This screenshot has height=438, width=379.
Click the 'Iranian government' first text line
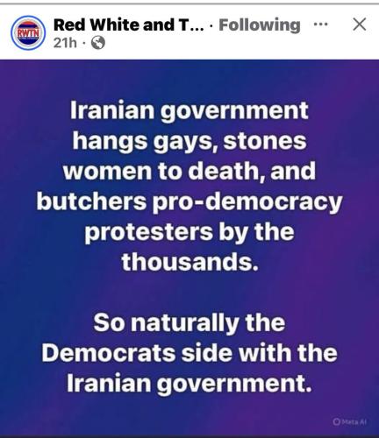[189, 111]
